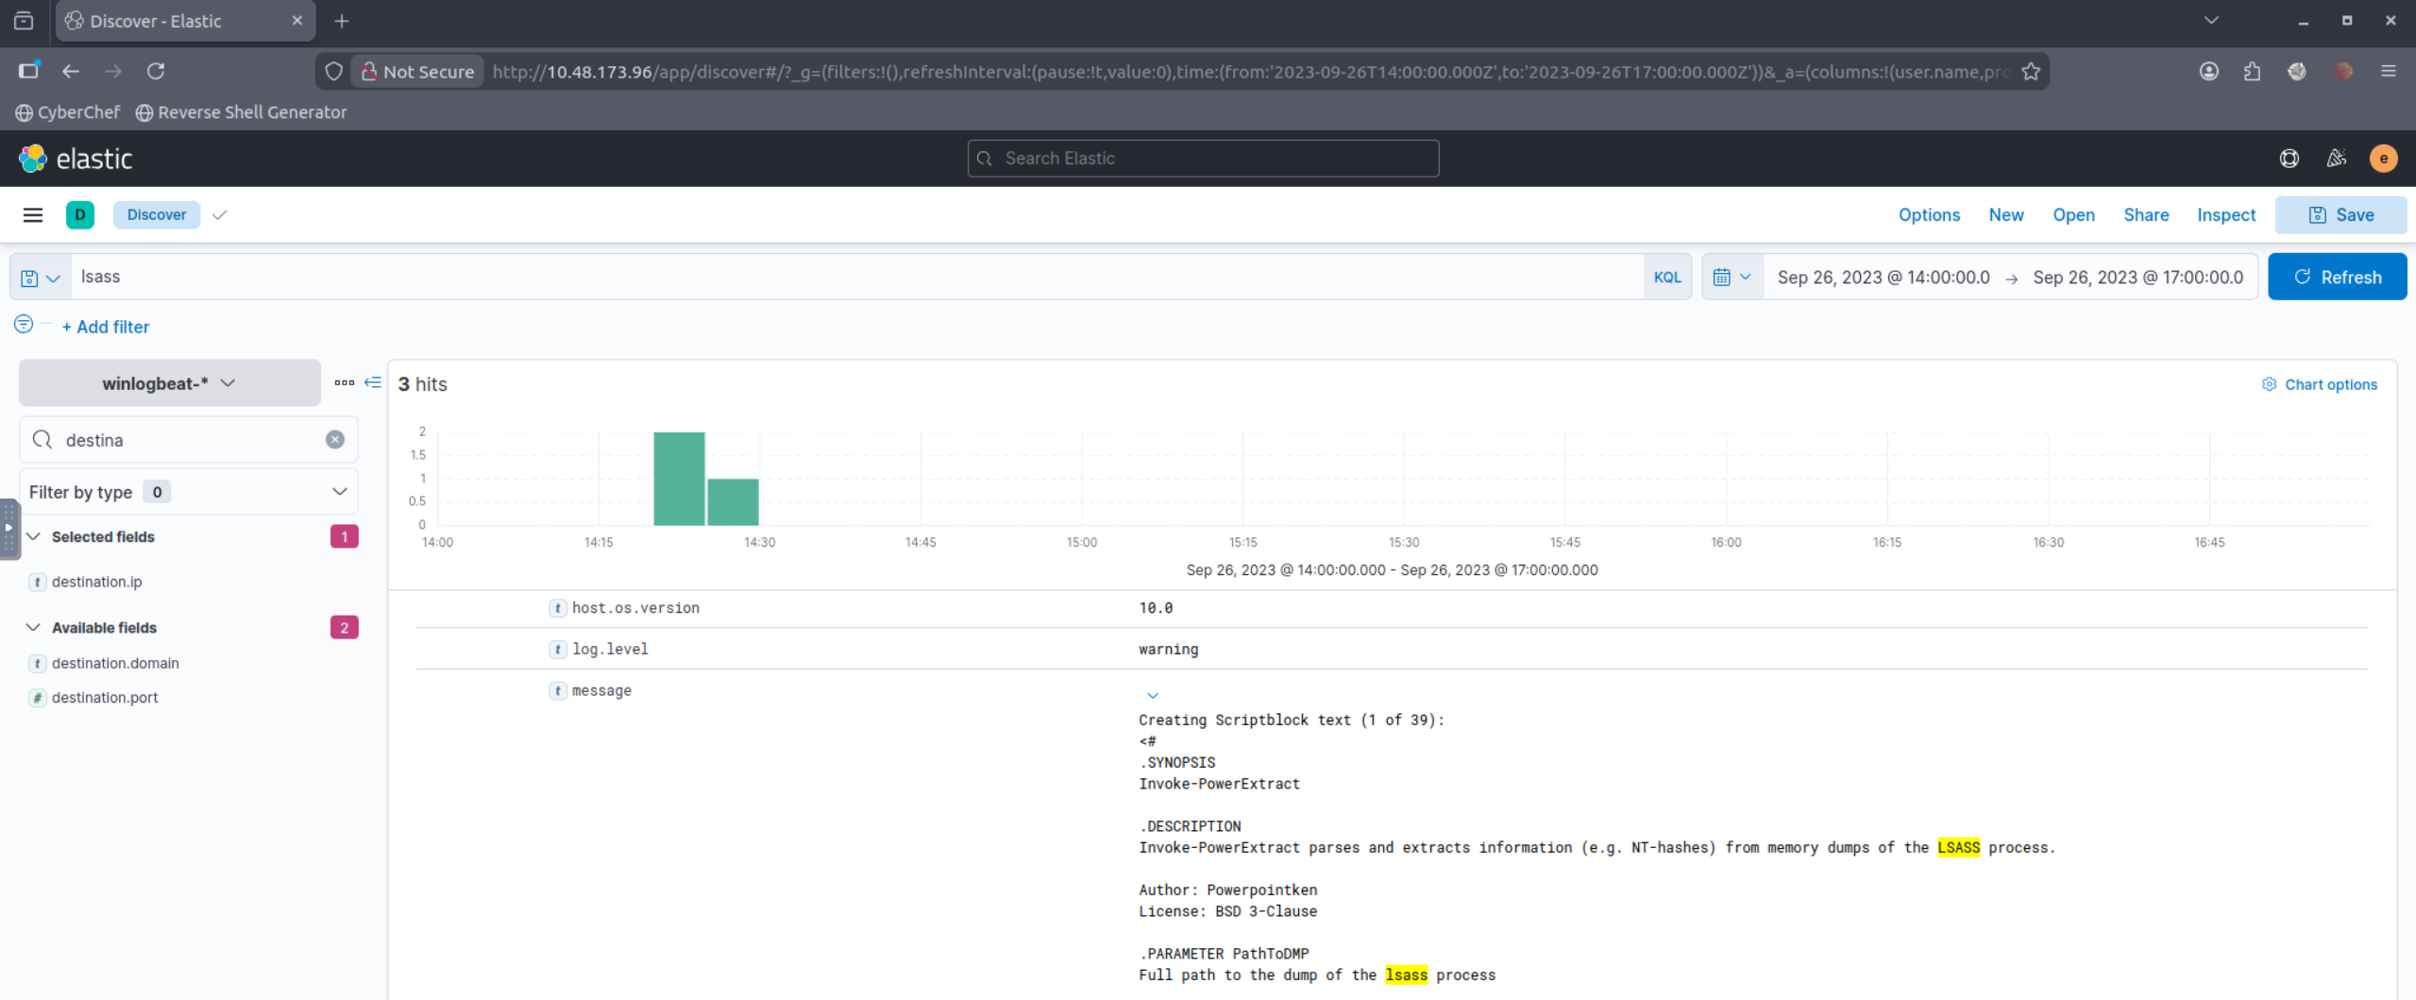Open the Inspect menu item
The width and height of the screenshot is (2416, 1000).
[2225, 215]
